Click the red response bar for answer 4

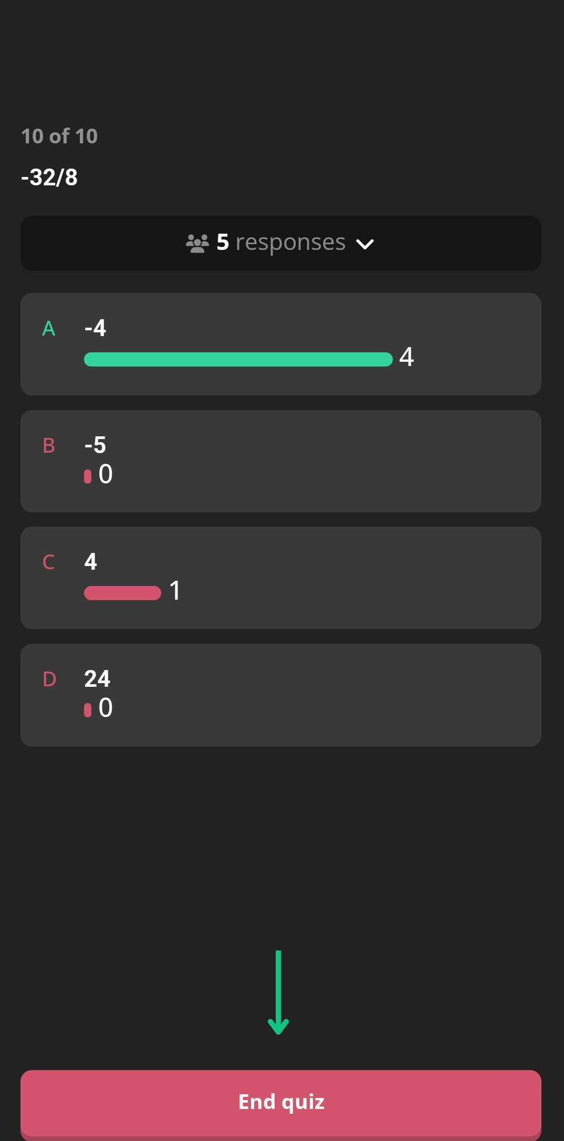point(122,593)
